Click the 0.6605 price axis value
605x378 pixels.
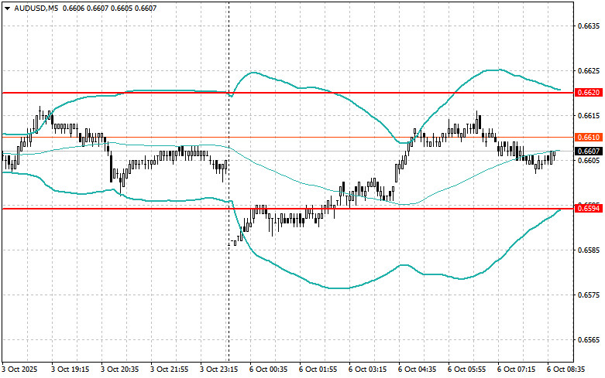click(589, 160)
